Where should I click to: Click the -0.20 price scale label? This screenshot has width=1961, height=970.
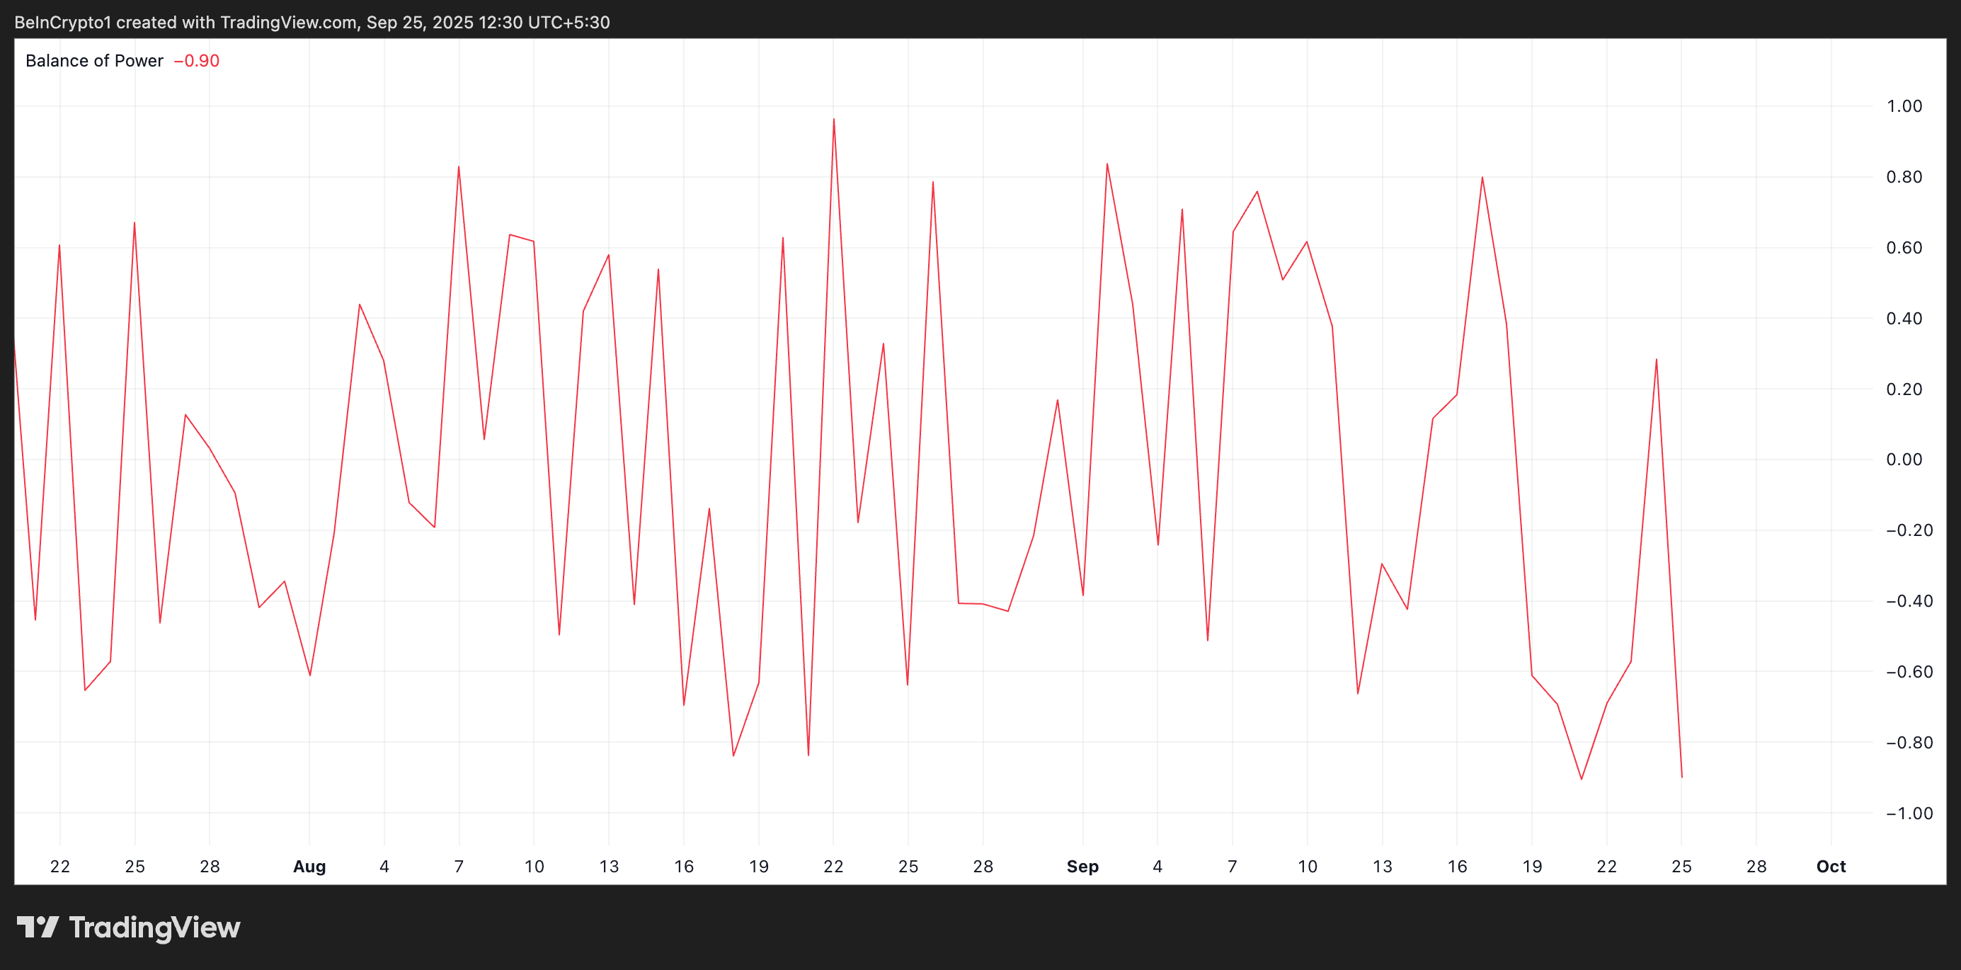1909,531
